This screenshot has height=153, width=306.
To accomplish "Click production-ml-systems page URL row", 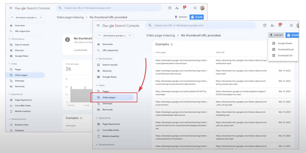I will click(x=181, y=137).
